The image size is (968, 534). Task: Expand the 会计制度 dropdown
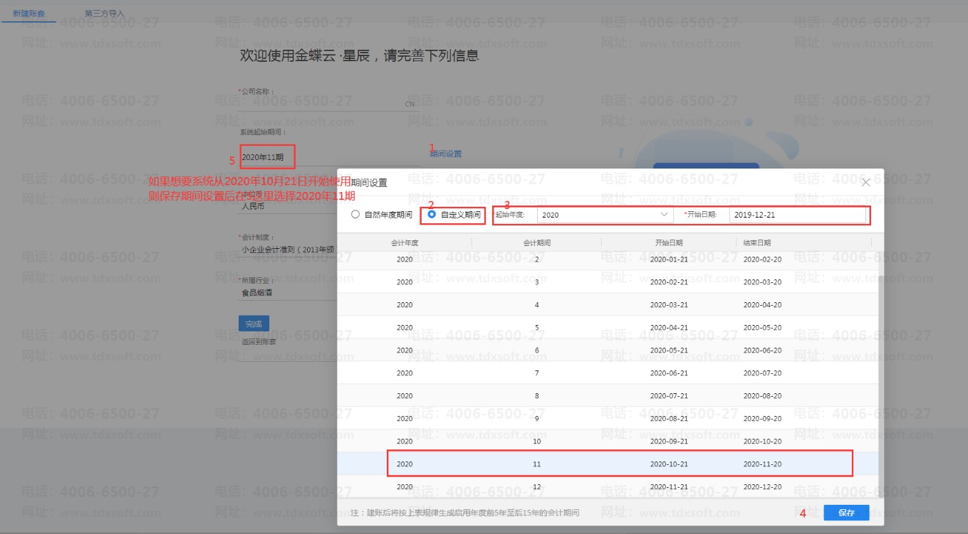click(x=288, y=250)
